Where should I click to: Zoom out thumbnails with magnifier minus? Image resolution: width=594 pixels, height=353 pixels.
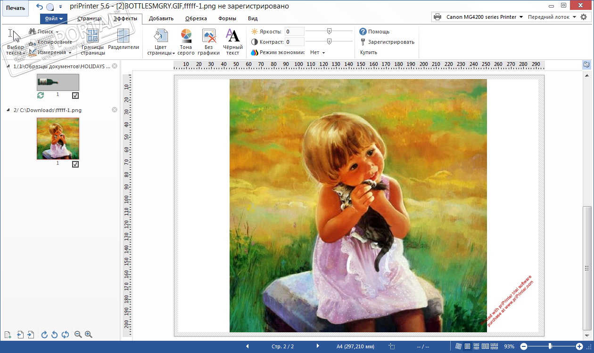(78, 335)
